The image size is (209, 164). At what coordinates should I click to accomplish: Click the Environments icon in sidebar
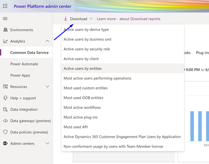pos(6,30)
